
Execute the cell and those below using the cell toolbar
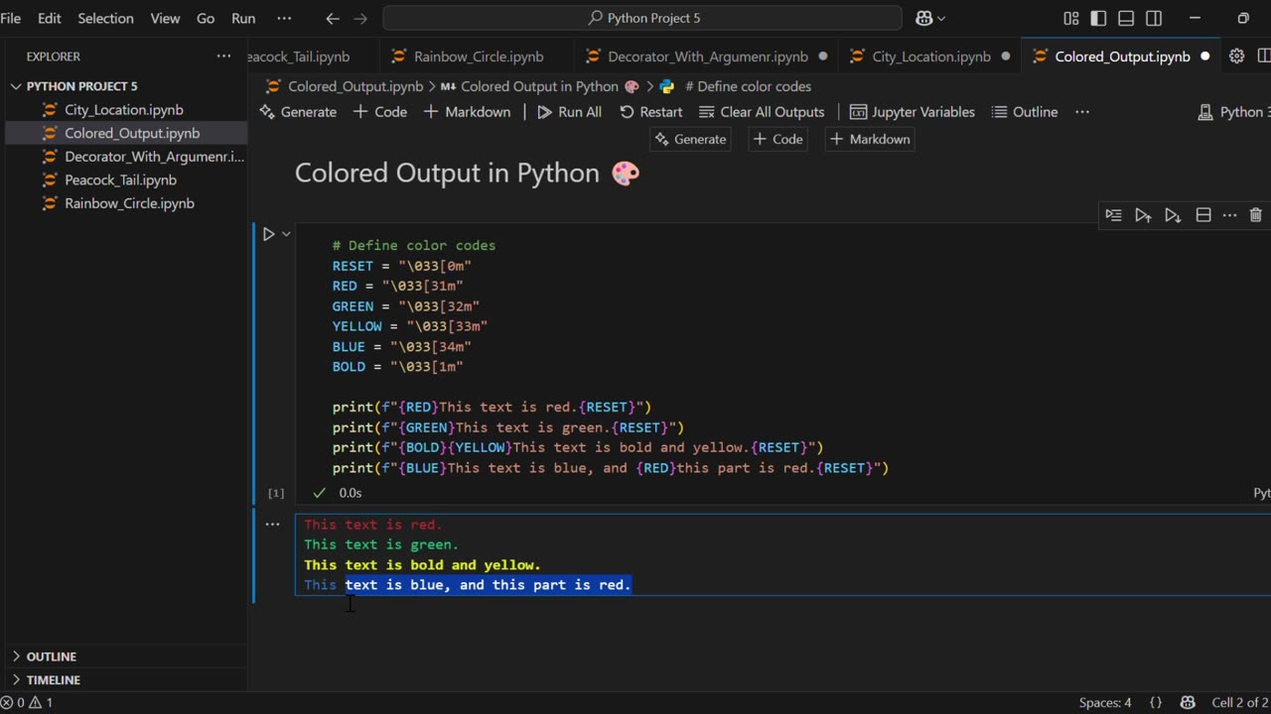pos(1173,215)
